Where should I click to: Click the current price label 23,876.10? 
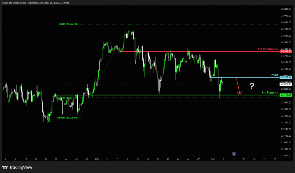click(285, 84)
